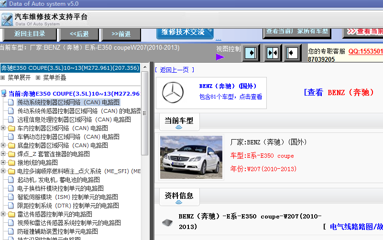Click the 返回主目录 button
This screenshot has width=383, height=240.
click(30, 34)
